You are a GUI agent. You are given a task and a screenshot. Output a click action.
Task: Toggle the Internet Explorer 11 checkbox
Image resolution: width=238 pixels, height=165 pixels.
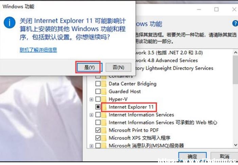[98, 107]
